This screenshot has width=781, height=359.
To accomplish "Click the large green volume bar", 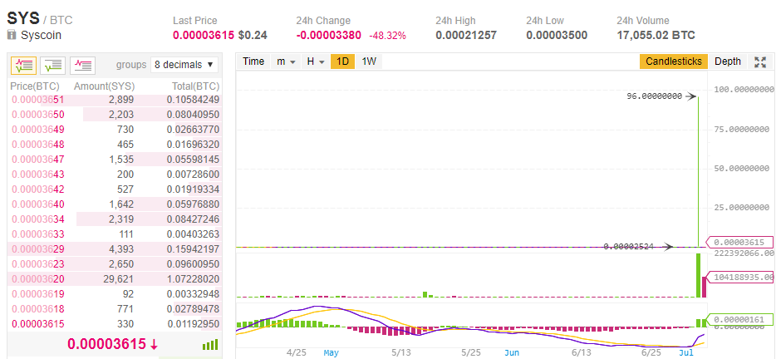I will click(x=698, y=275).
